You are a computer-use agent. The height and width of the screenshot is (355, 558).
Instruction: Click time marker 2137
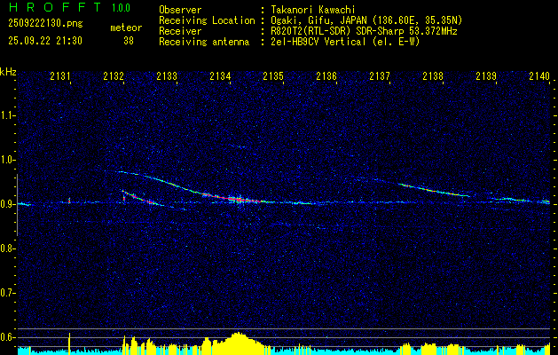pos(380,75)
